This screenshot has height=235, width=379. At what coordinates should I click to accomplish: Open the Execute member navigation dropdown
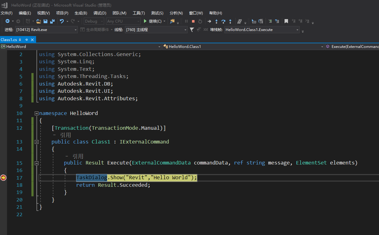point(352,46)
